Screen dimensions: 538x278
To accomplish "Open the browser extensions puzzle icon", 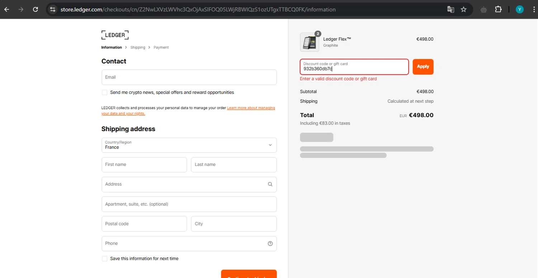I will point(498,9).
